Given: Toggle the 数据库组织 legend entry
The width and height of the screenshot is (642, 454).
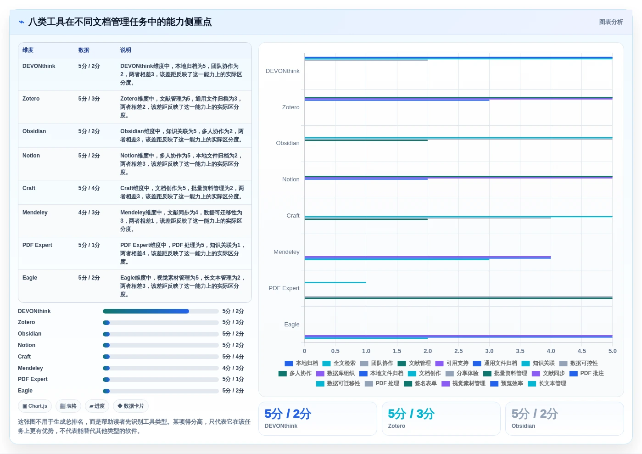Looking at the screenshot, I should (335, 374).
